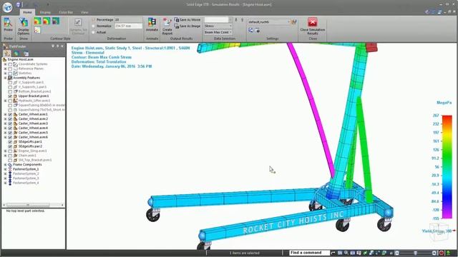Click the Create Report icon

[x=167, y=26]
